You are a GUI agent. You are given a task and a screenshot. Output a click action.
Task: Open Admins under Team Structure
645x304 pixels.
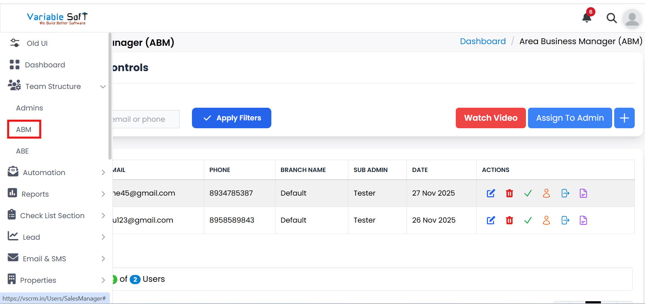(x=29, y=108)
